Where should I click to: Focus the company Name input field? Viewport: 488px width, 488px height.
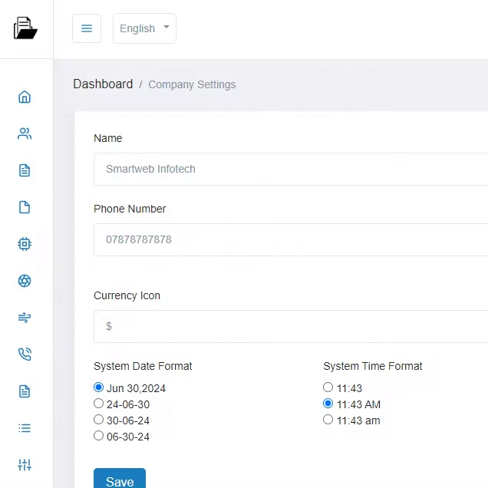click(x=290, y=169)
